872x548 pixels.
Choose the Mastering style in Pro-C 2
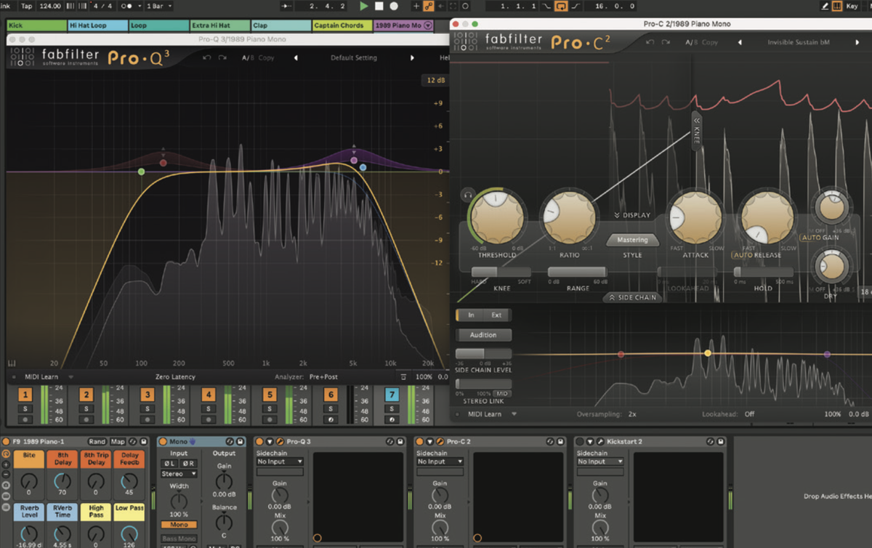tap(631, 240)
